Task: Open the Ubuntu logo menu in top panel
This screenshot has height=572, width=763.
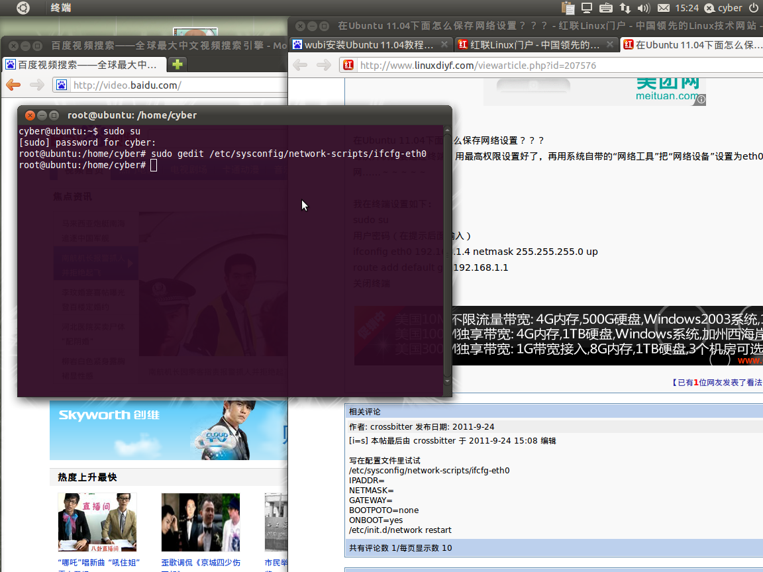Action: (x=23, y=8)
